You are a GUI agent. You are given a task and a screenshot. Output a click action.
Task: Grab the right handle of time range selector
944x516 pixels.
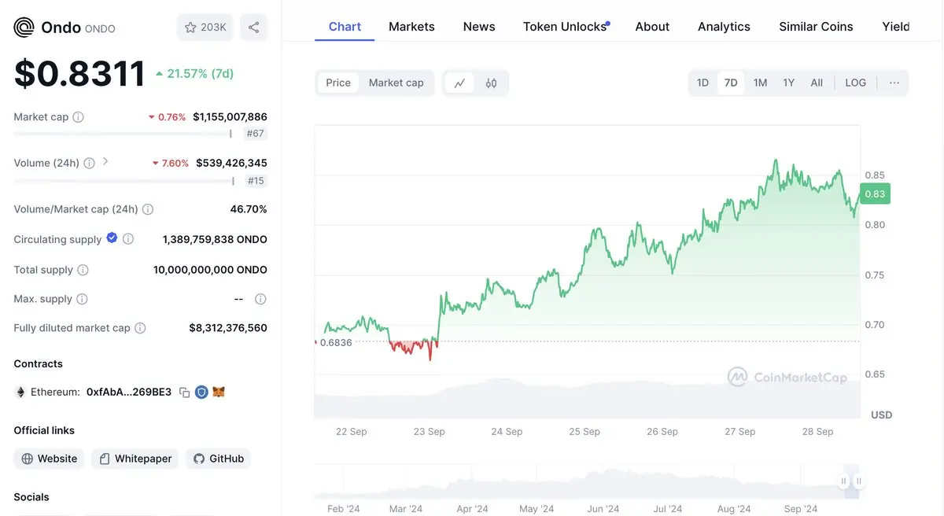(x=858, y=481)
